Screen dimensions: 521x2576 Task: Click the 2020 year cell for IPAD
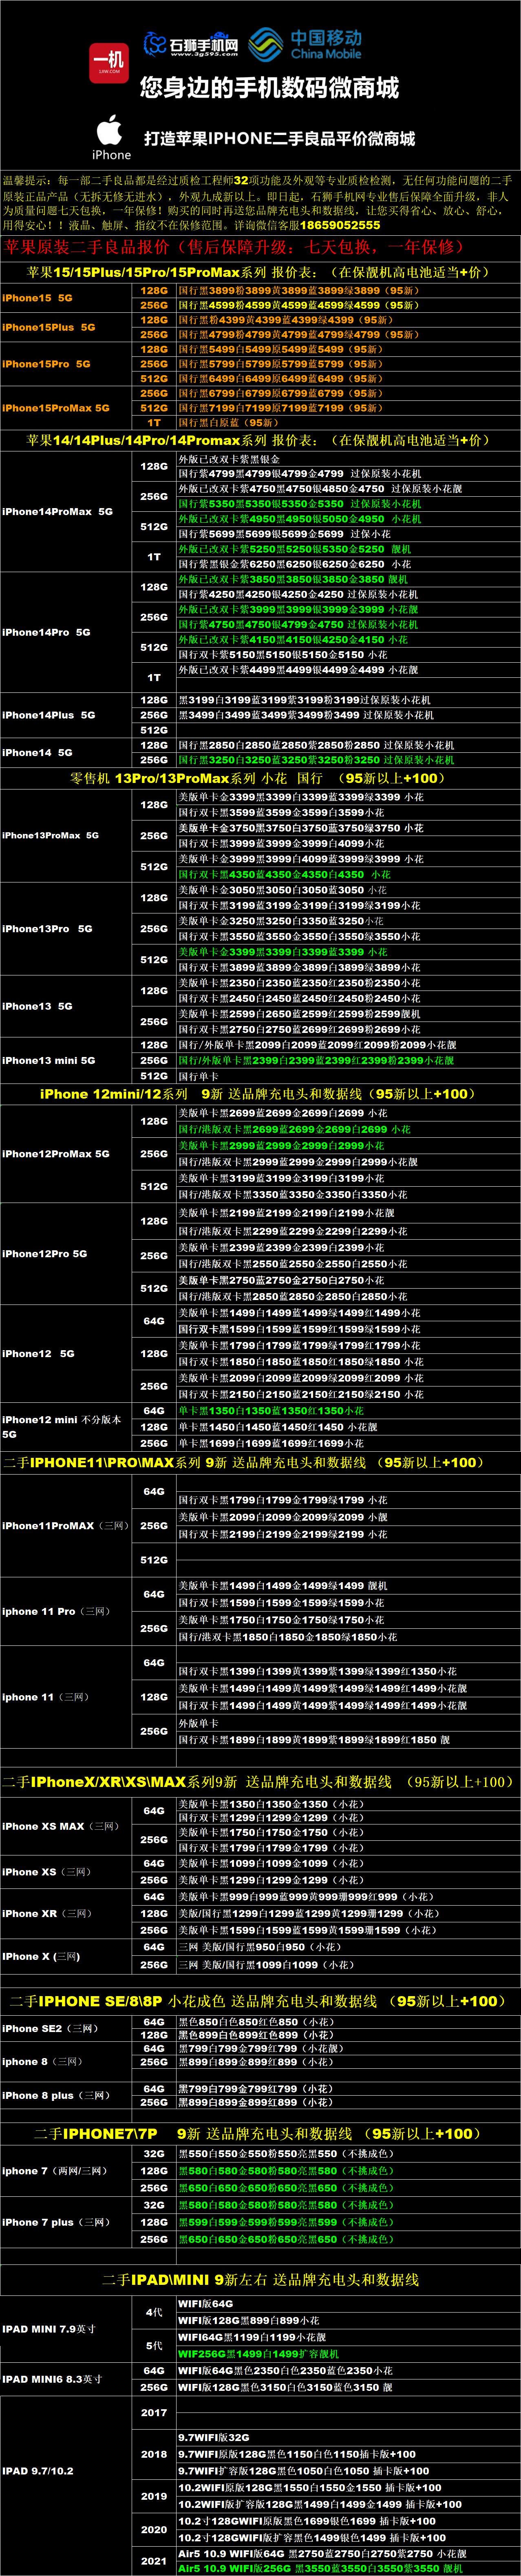154,2529
